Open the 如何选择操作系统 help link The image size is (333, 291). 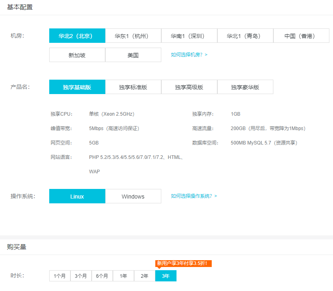click(x=194, y=196)
